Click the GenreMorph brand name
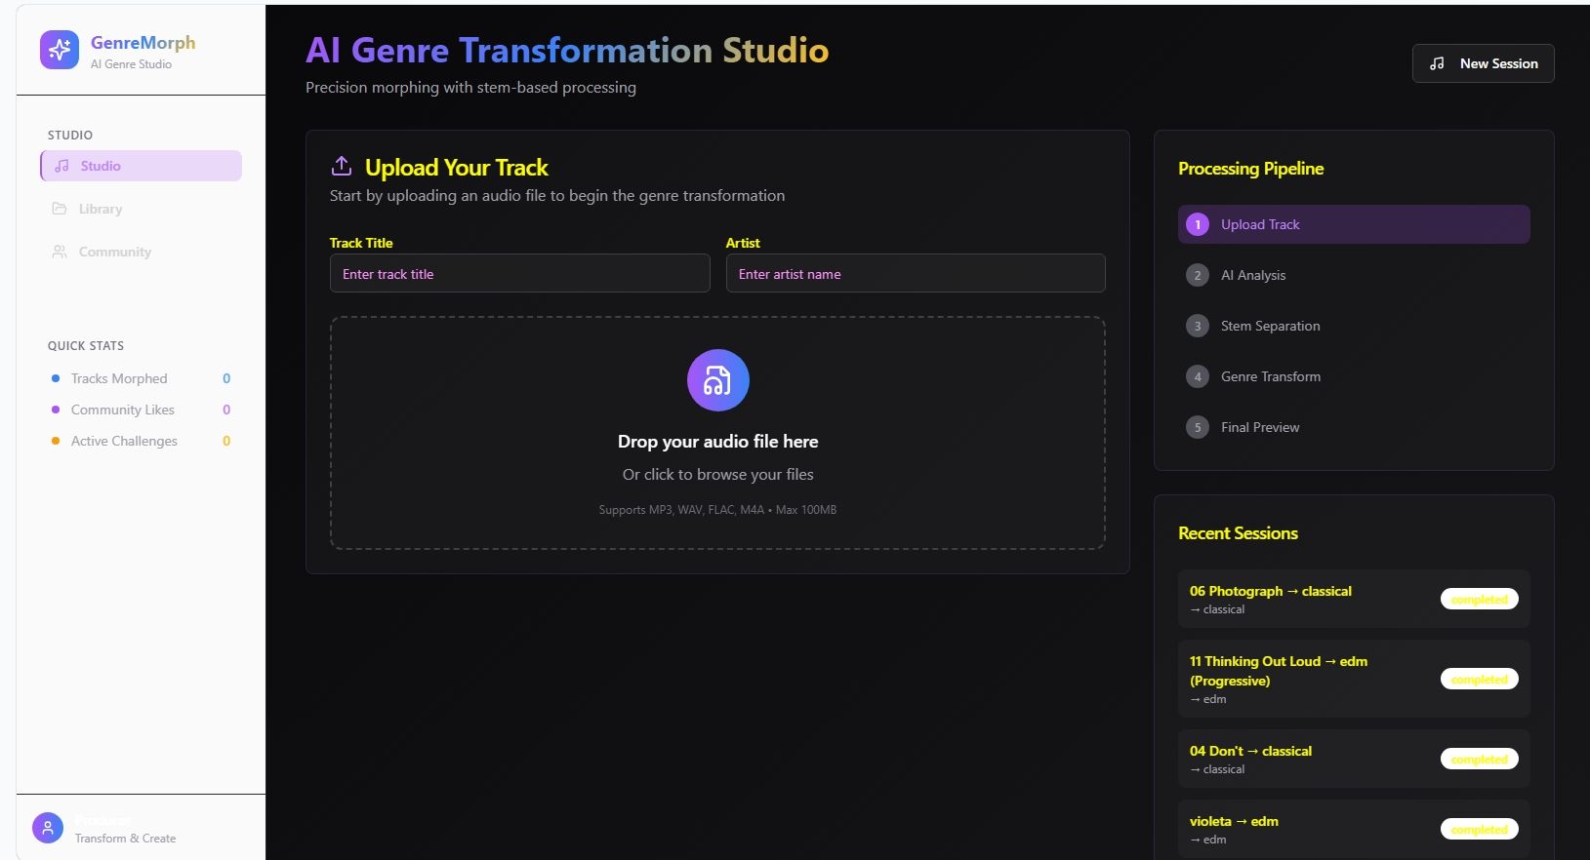Image resolution: width=1590 pixels, height=860 pixels. (x=143, y=43)
